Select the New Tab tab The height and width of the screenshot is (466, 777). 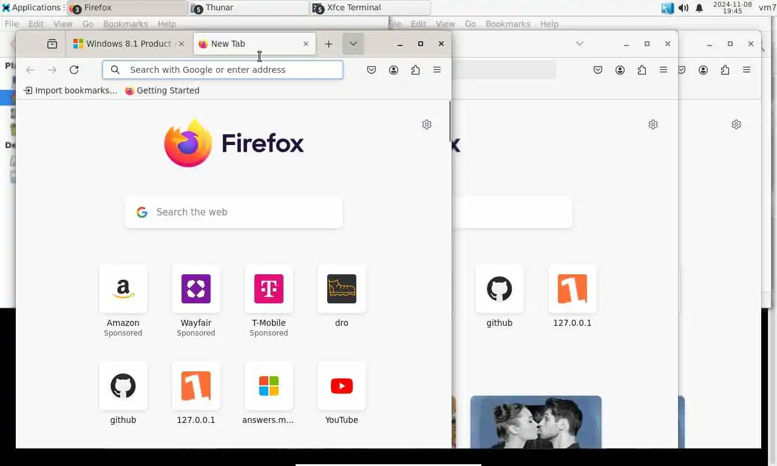(255, 44)
